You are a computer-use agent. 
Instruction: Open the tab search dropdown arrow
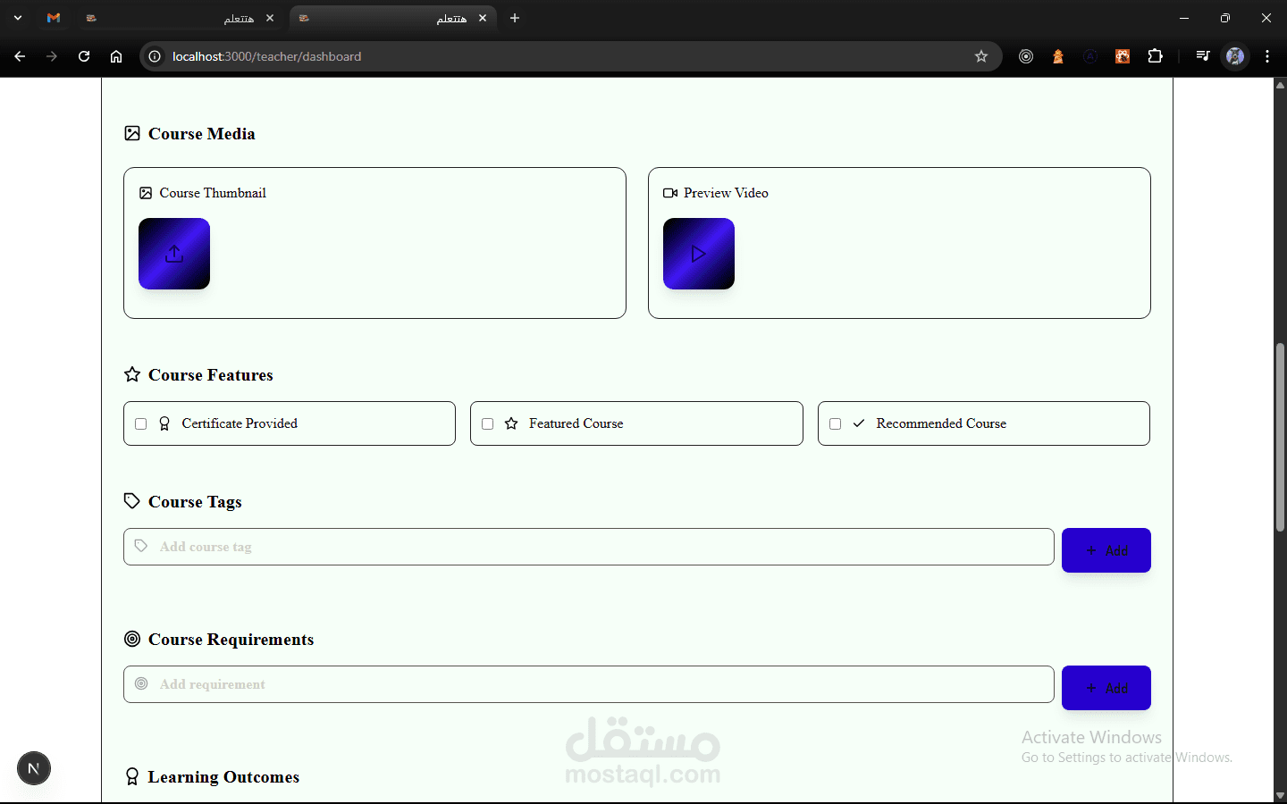[18, 18]
